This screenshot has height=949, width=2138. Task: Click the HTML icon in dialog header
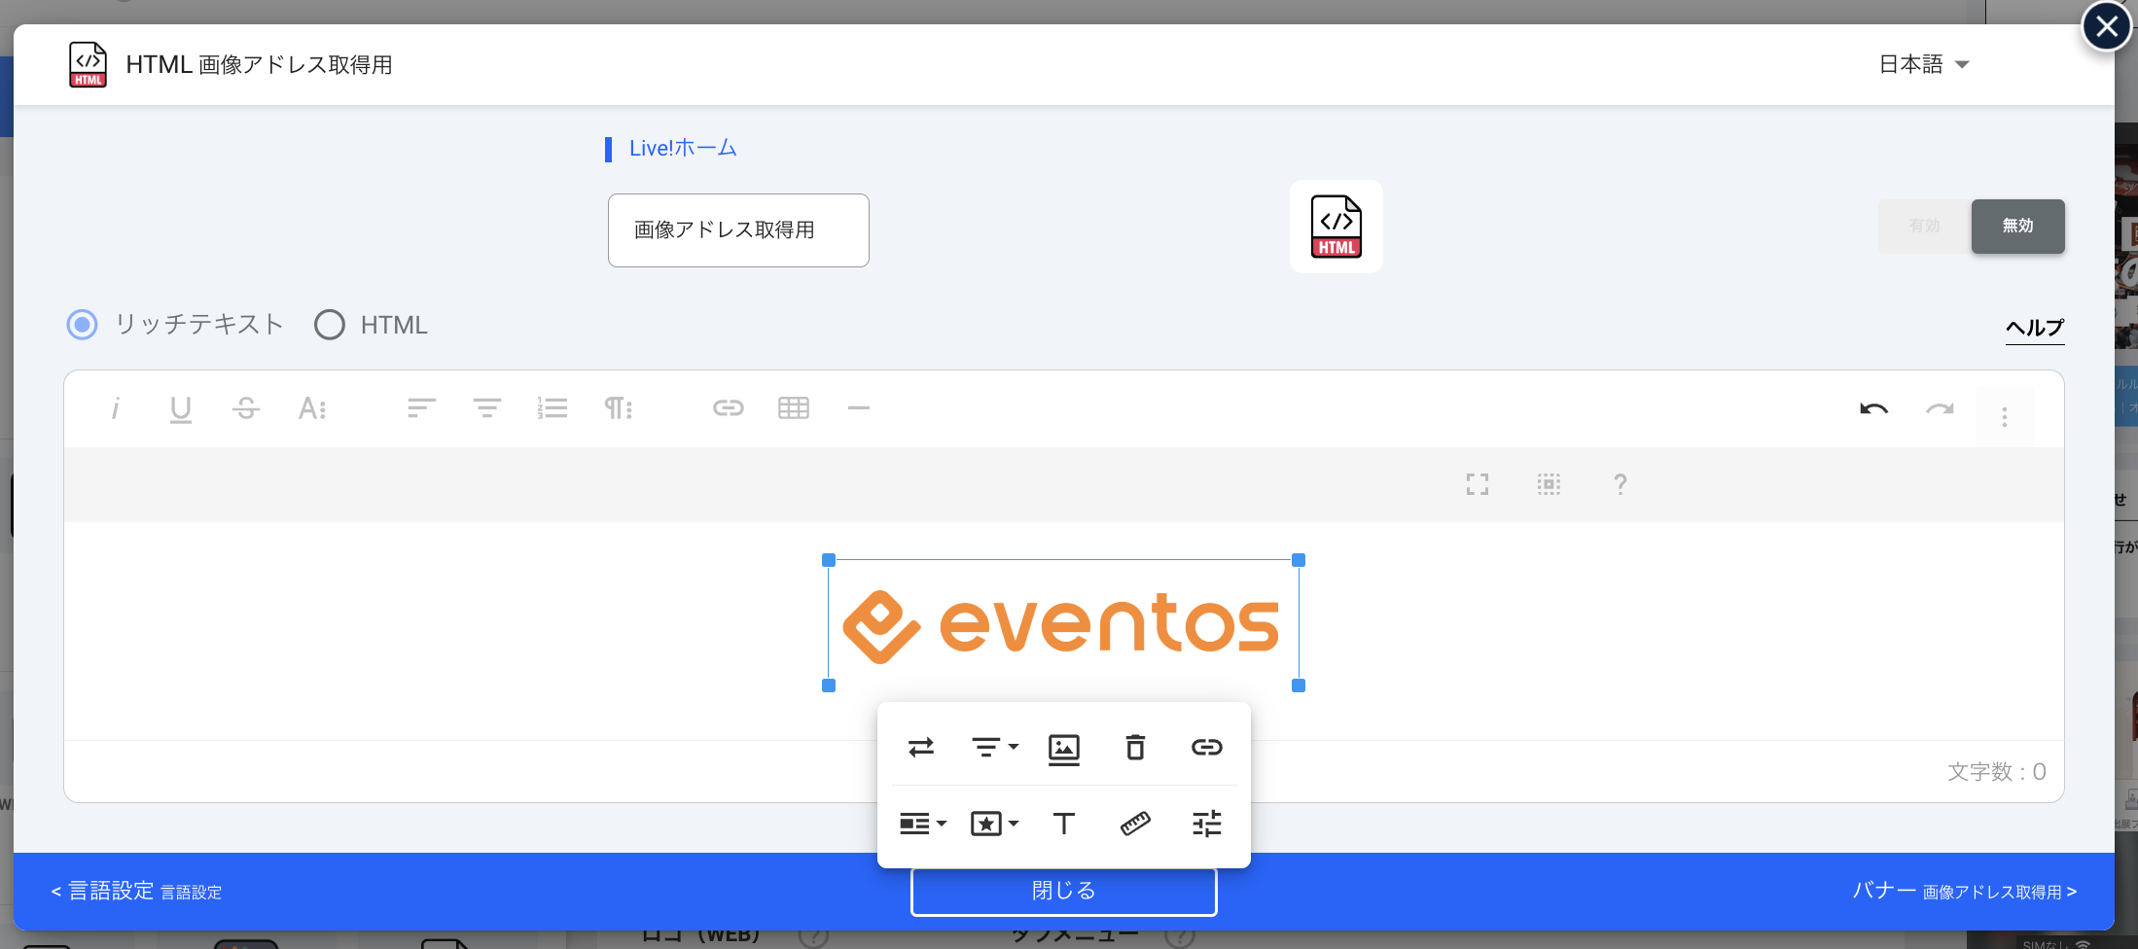coord(88,64)
